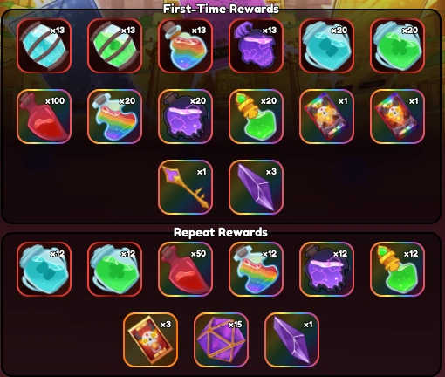Image resolution: width=445 pixels, height=377 pixels.
Task: Click the golden staff x1 reward
Action: [185, 188]
